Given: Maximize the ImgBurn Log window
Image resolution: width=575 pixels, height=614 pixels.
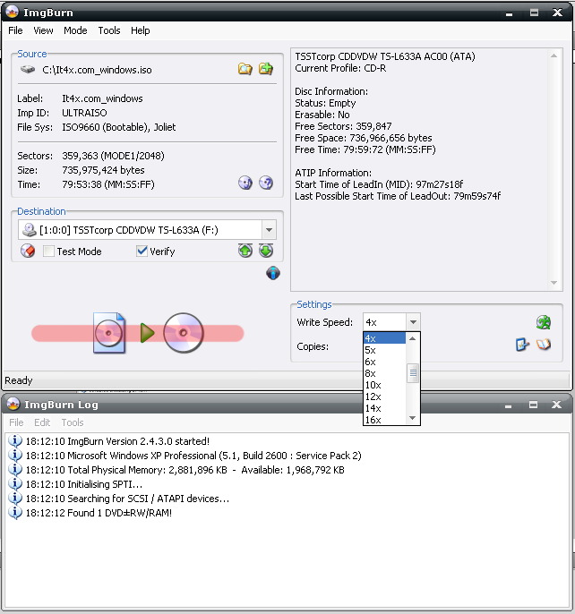Looking at the screenshot, I should pyautogui.click(x=533, y=405).
